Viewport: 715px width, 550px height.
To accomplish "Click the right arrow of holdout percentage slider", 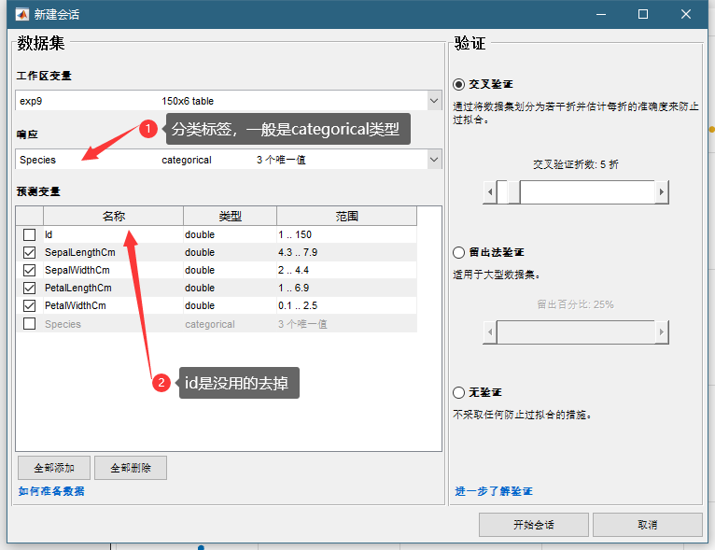I will (x=662, y=331).
